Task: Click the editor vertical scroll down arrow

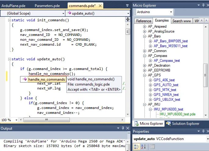Action: click(128, 114)
